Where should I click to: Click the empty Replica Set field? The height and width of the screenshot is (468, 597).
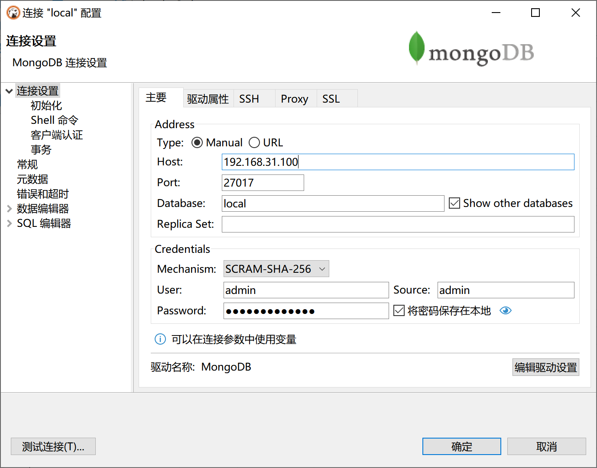click(398, 224)
